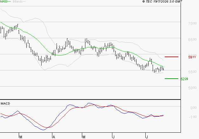
Task: Click the 5500 price axis label
Action: pos(192,72)
